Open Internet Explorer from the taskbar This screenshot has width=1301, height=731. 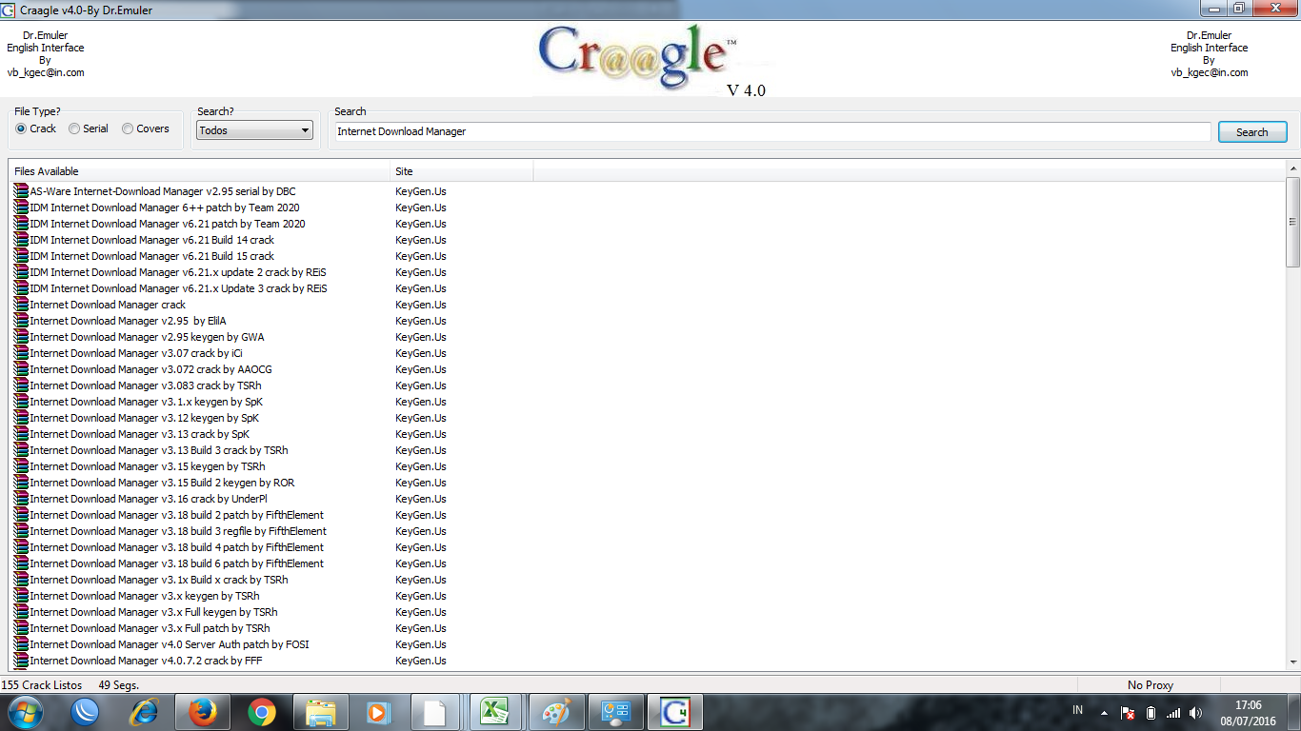[144, 712]
